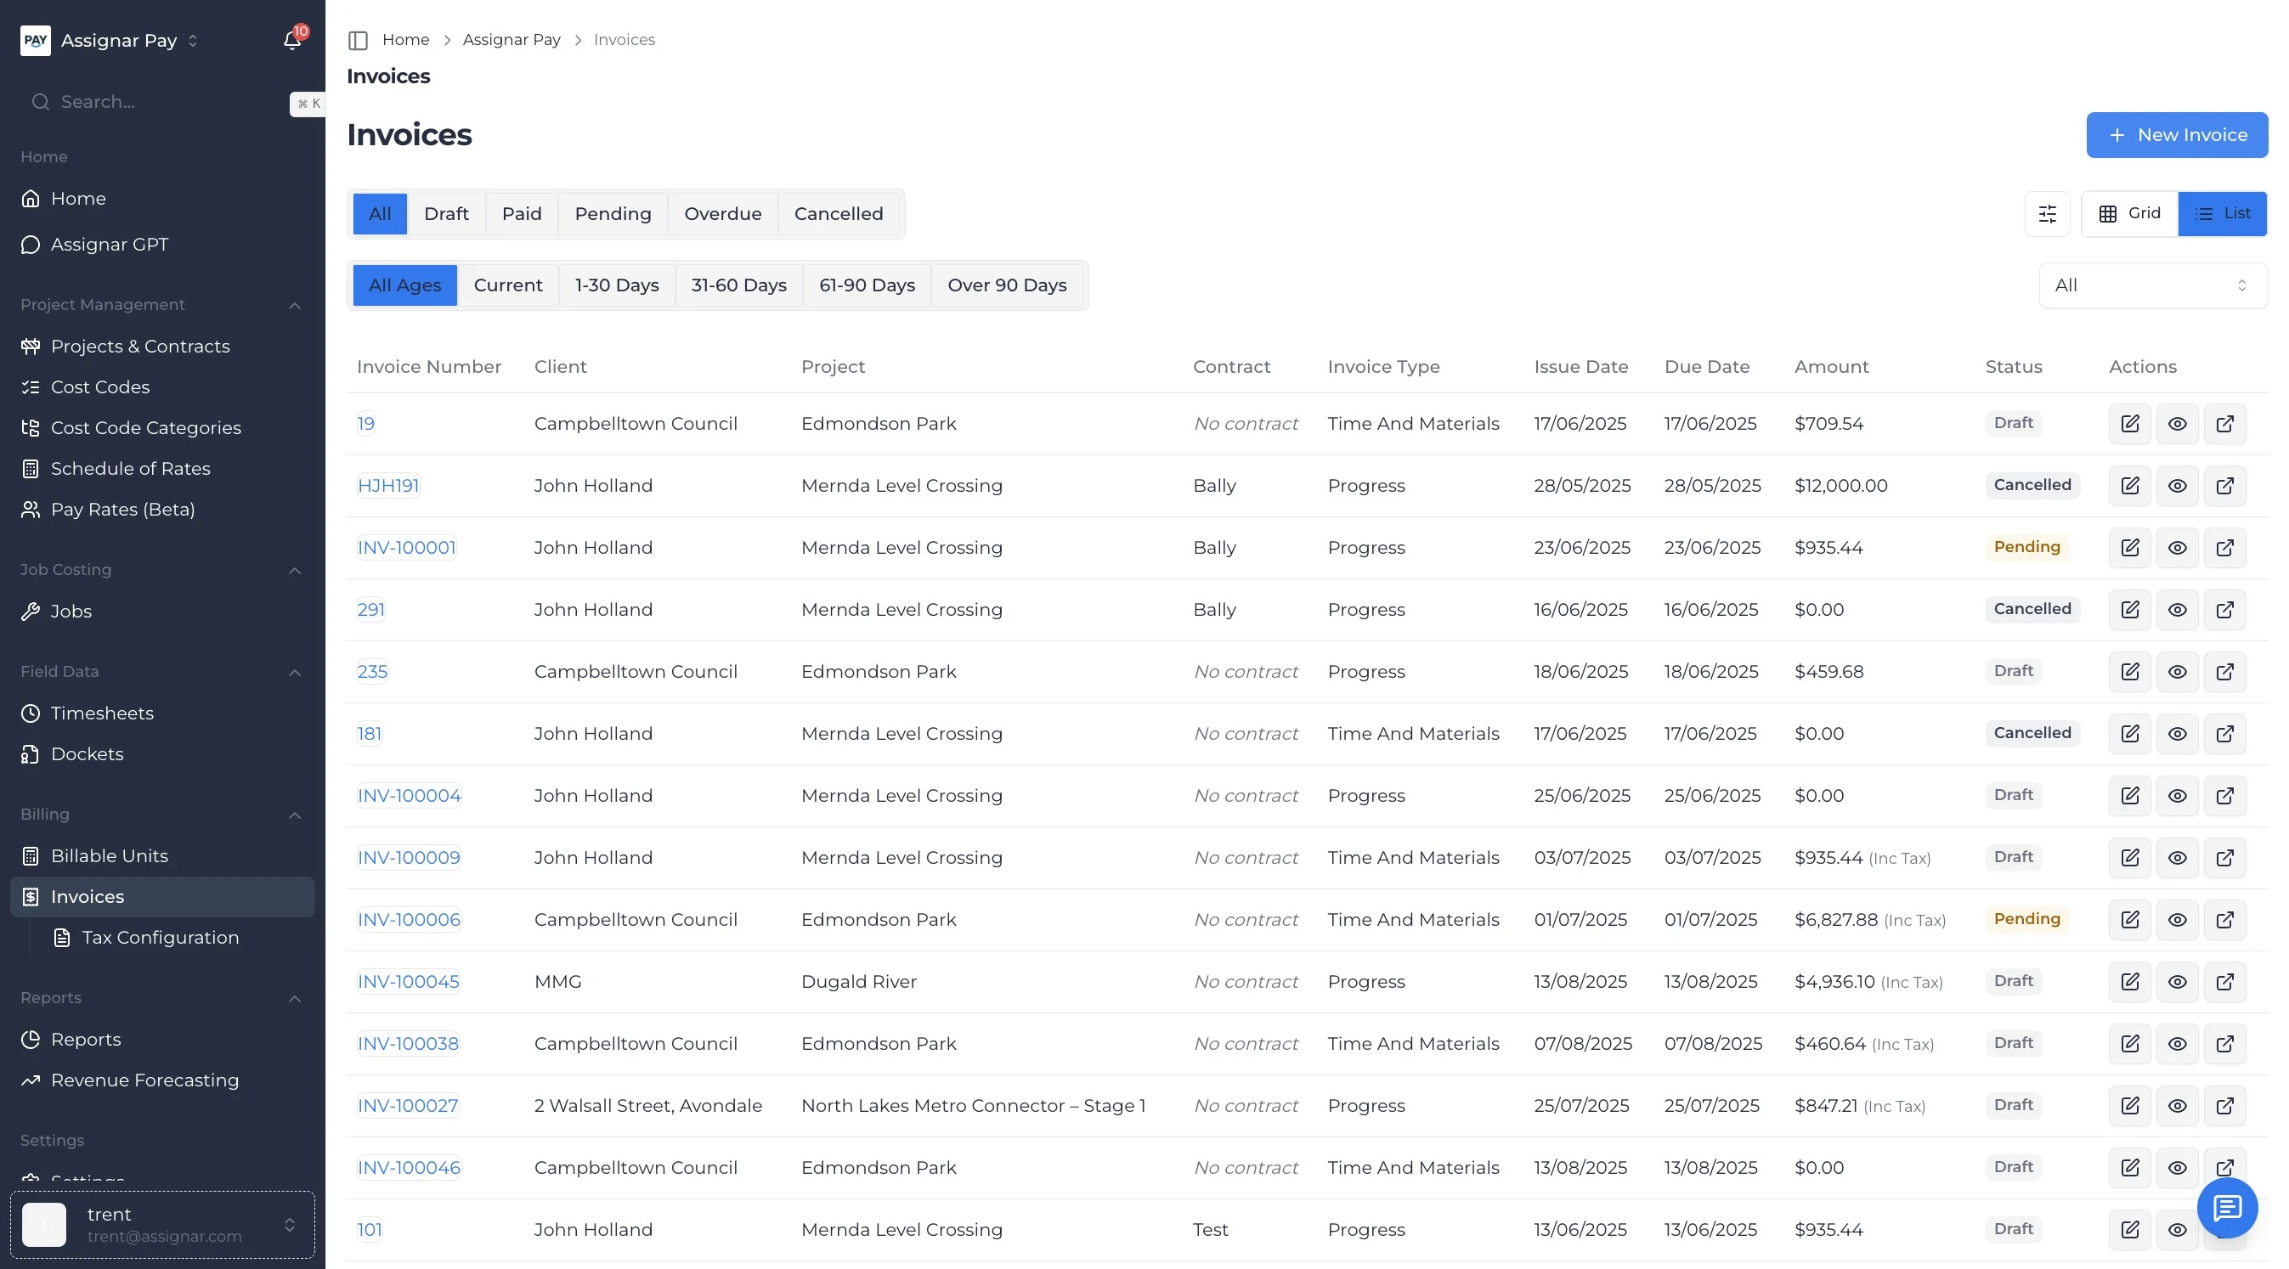Image resolution: width=2289 pixels, height=1269 pixels.
Task: View invoice INV-100006 with the eye icon
Action: click(2177, 919)
